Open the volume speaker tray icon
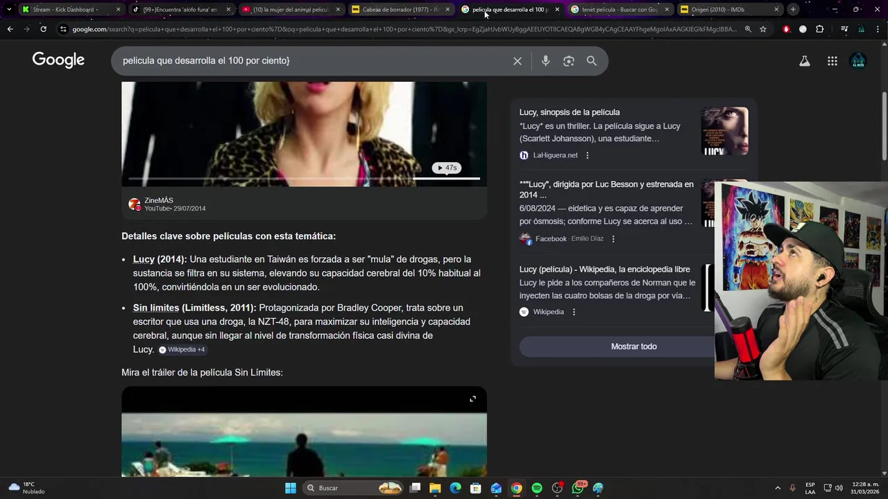This screenshot has width=888, height=499. 839,488
